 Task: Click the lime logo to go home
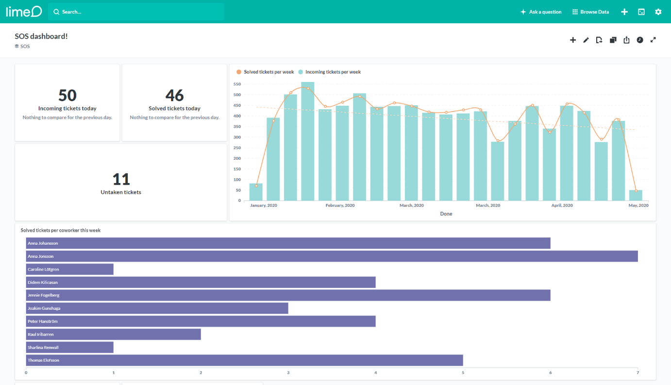[24, 12]
